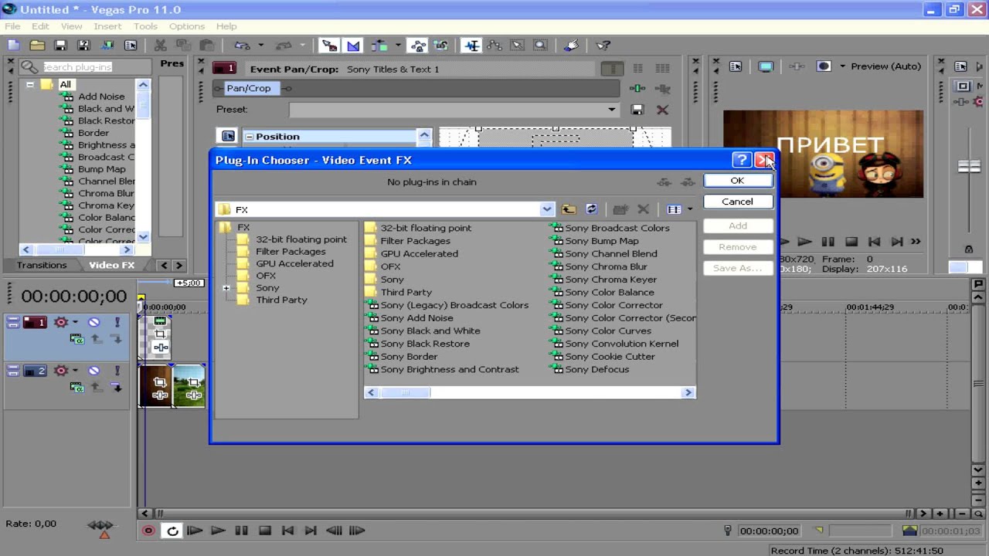Click the Event Pan/Crop icon on track 1 clip

(160, 334)
